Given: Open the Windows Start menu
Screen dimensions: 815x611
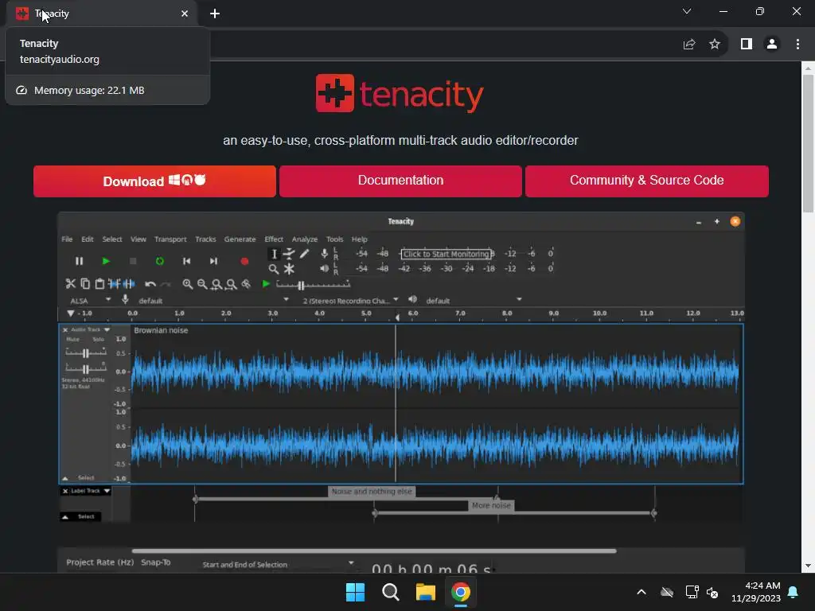Looking at the screenshot, I should [355, 592].
